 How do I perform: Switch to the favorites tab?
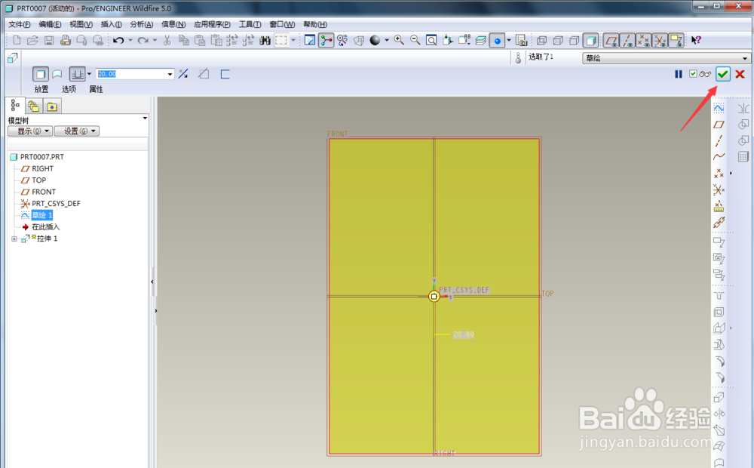click(x=52, y=106)
